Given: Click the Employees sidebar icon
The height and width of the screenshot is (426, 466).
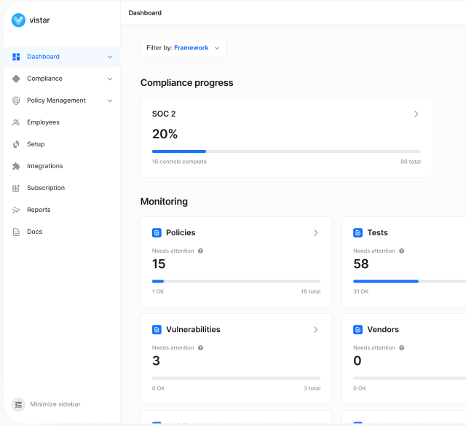Looking at the screenshot, I should point(16,122).
